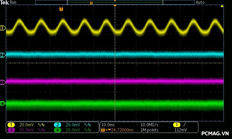Open the 1M points record length setting
232x139 pixels.
coord(149,130)
